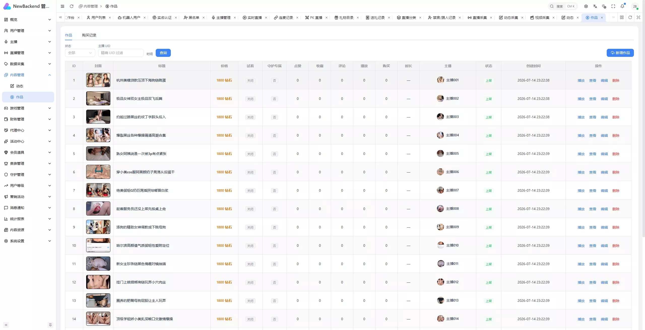Select 动态 under 内容管理 in sidebar
This screenshot has height=330, width=645.
pyautogui.click(x=28, y=86)
